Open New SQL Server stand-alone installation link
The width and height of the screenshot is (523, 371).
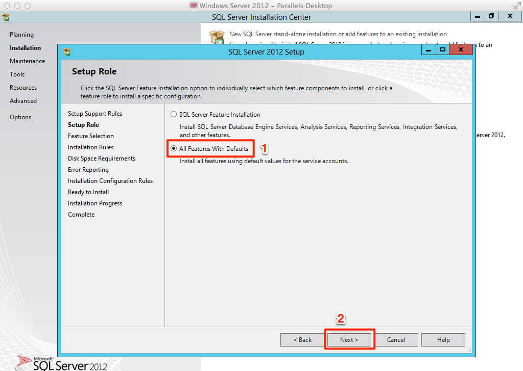[338, 34]
